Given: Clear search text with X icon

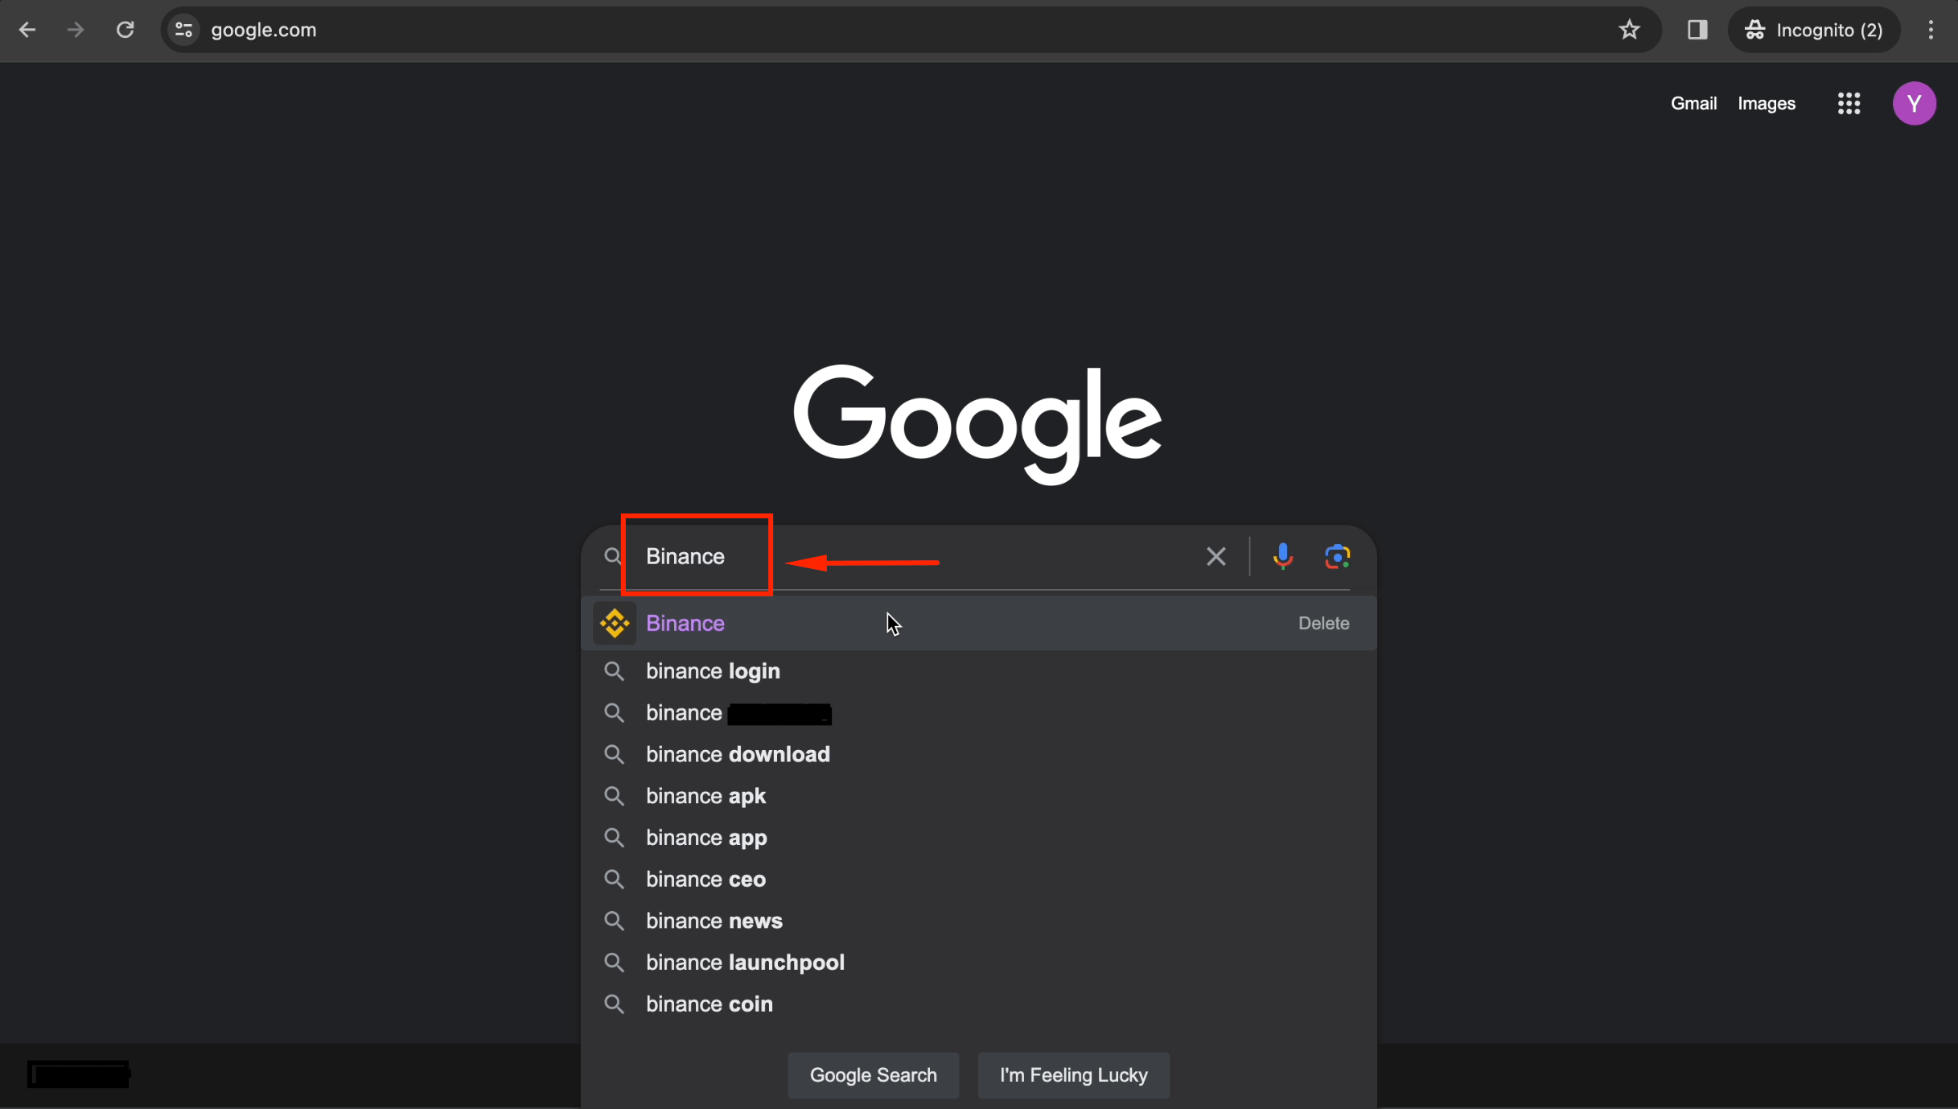Looking at the screenshot, I should pyautogui.click(x=1216, y=556).
